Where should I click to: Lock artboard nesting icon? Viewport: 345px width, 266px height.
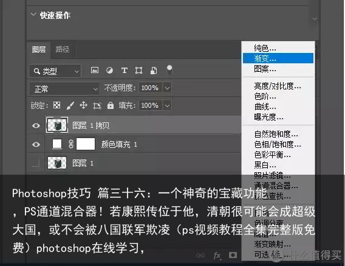pyautogui.click(x=97, y=106)
